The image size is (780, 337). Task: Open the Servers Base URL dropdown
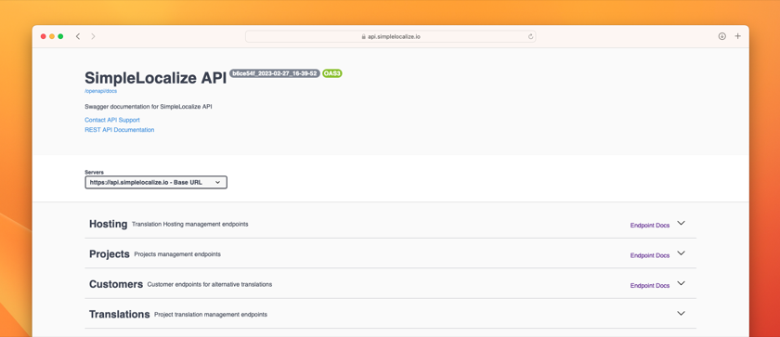click(156, 182)
